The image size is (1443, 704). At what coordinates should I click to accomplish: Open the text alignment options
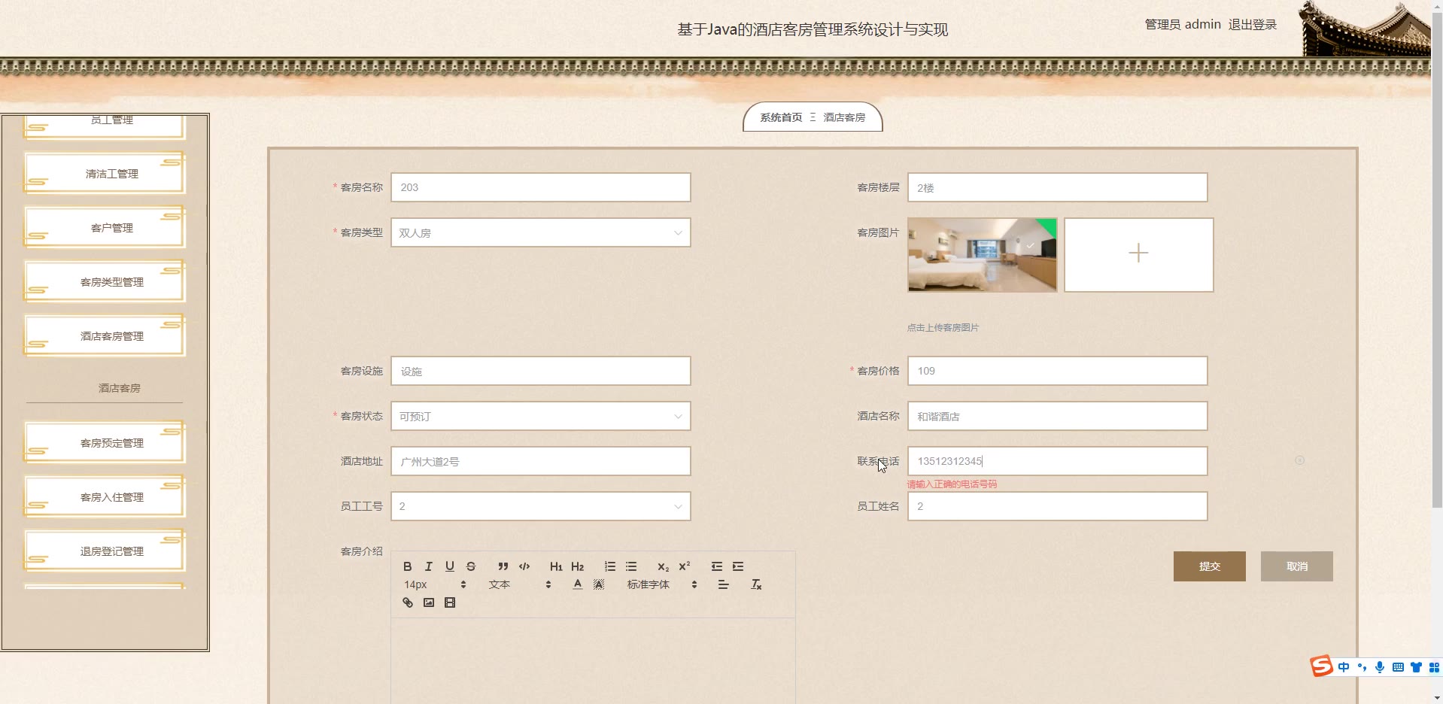pyautogui.click(x=723, y=584)
